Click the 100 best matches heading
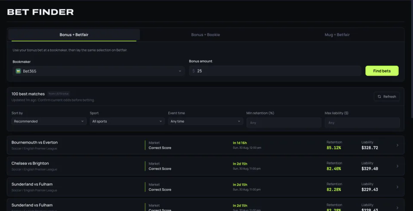This screenshot has height=211, width=413. click(x=28, y=94)
